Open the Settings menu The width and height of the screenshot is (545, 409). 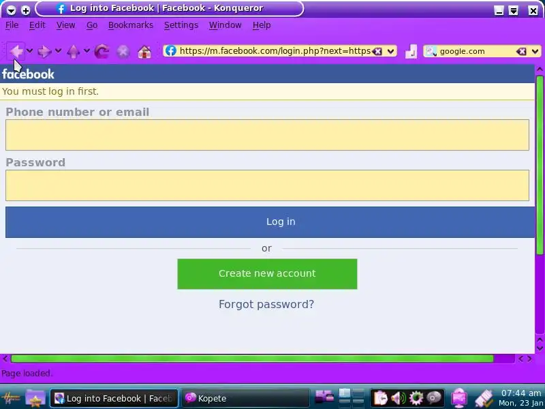click(181, 25)
